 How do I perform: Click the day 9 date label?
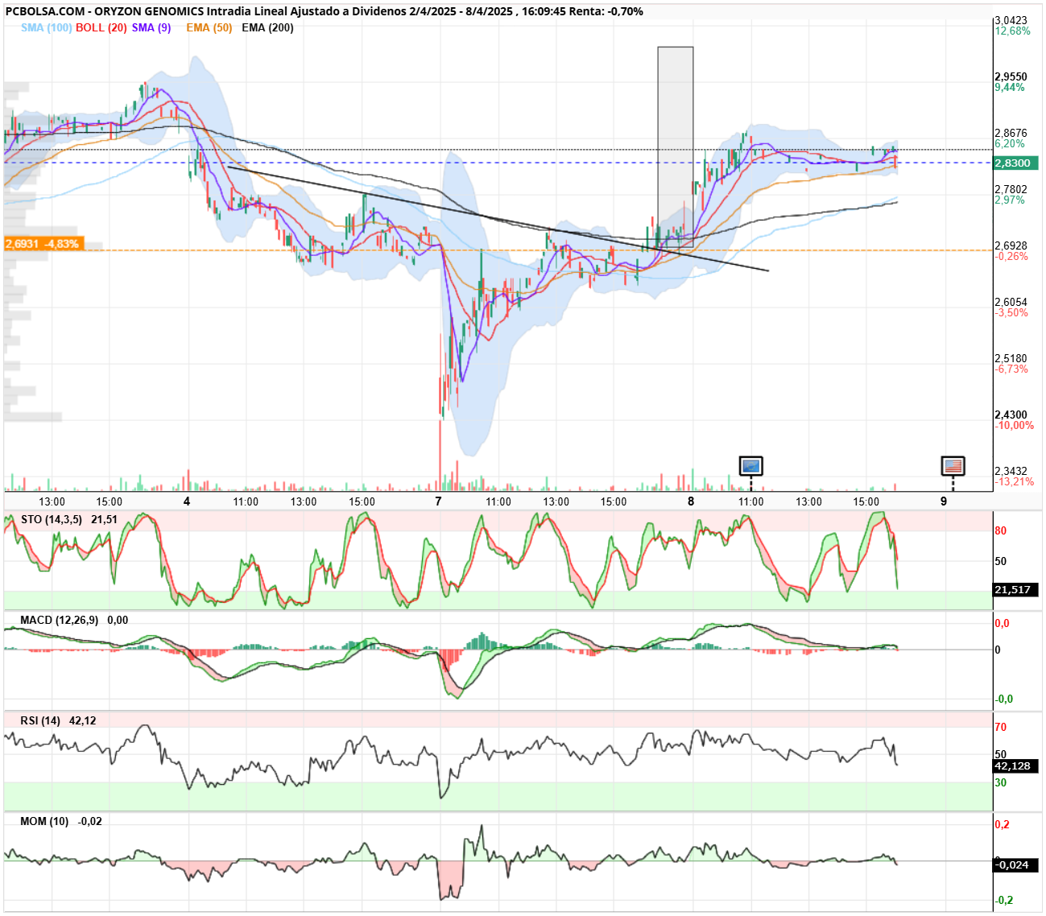click(x=944, y=501)
